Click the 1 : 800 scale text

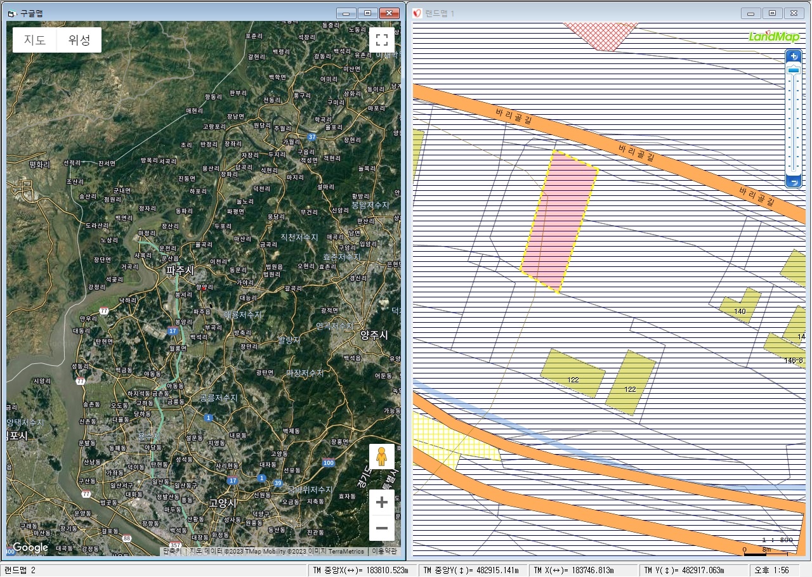[777, 540]
